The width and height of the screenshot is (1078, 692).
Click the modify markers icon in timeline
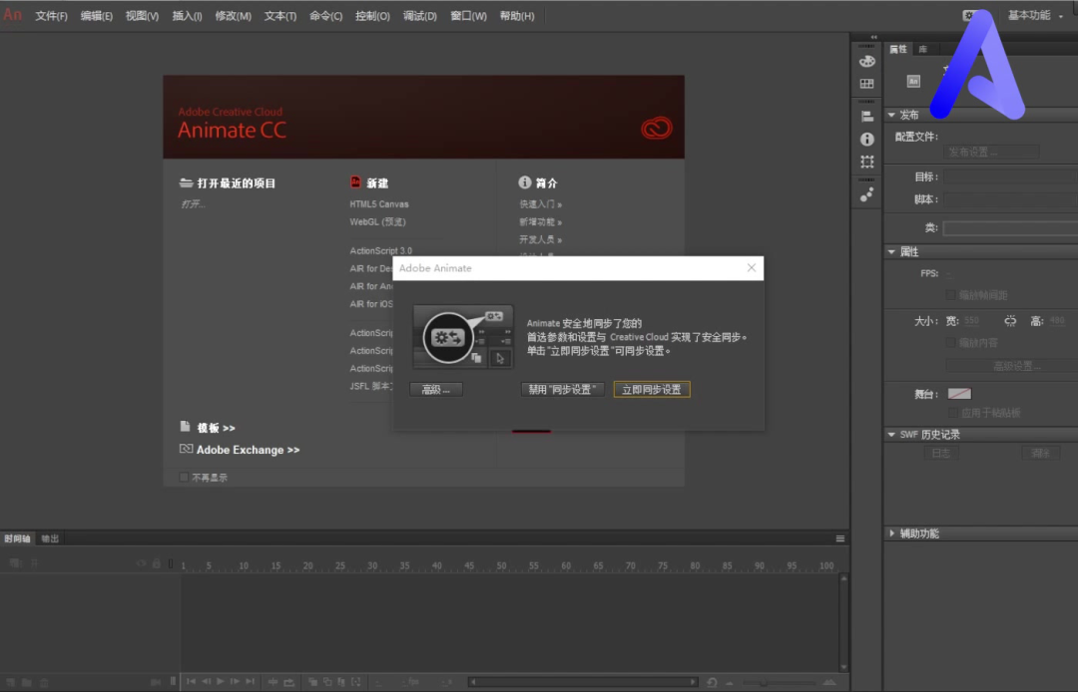click(356, 682)
